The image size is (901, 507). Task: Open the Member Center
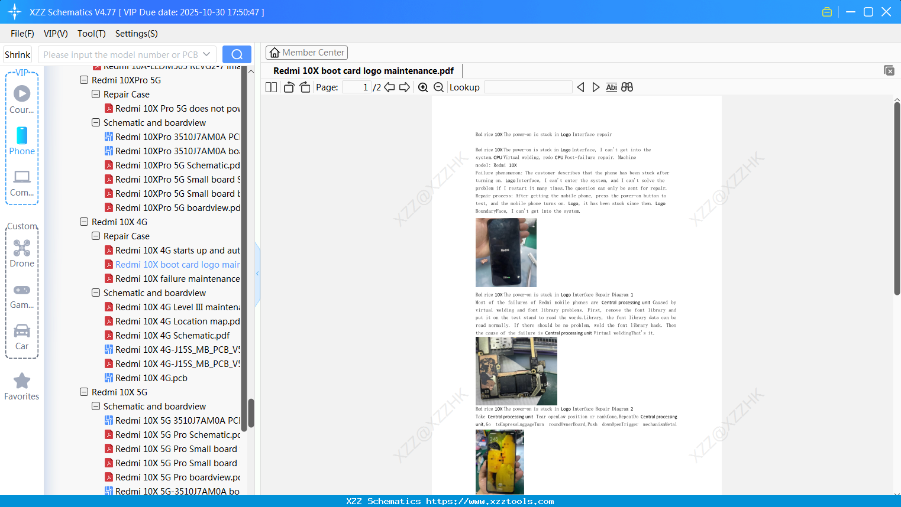click(306, 52)
